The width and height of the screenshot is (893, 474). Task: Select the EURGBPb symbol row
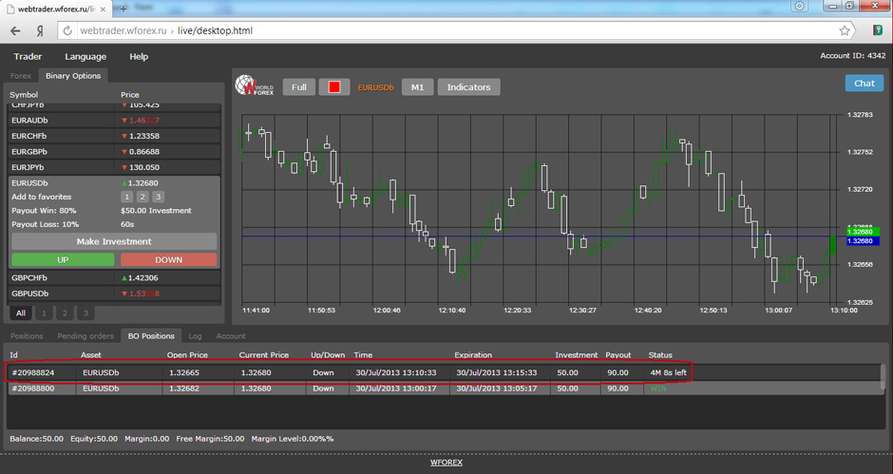[x=114, y=152]
